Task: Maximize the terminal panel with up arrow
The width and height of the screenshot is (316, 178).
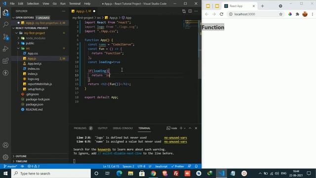Action: coord(190,128)
